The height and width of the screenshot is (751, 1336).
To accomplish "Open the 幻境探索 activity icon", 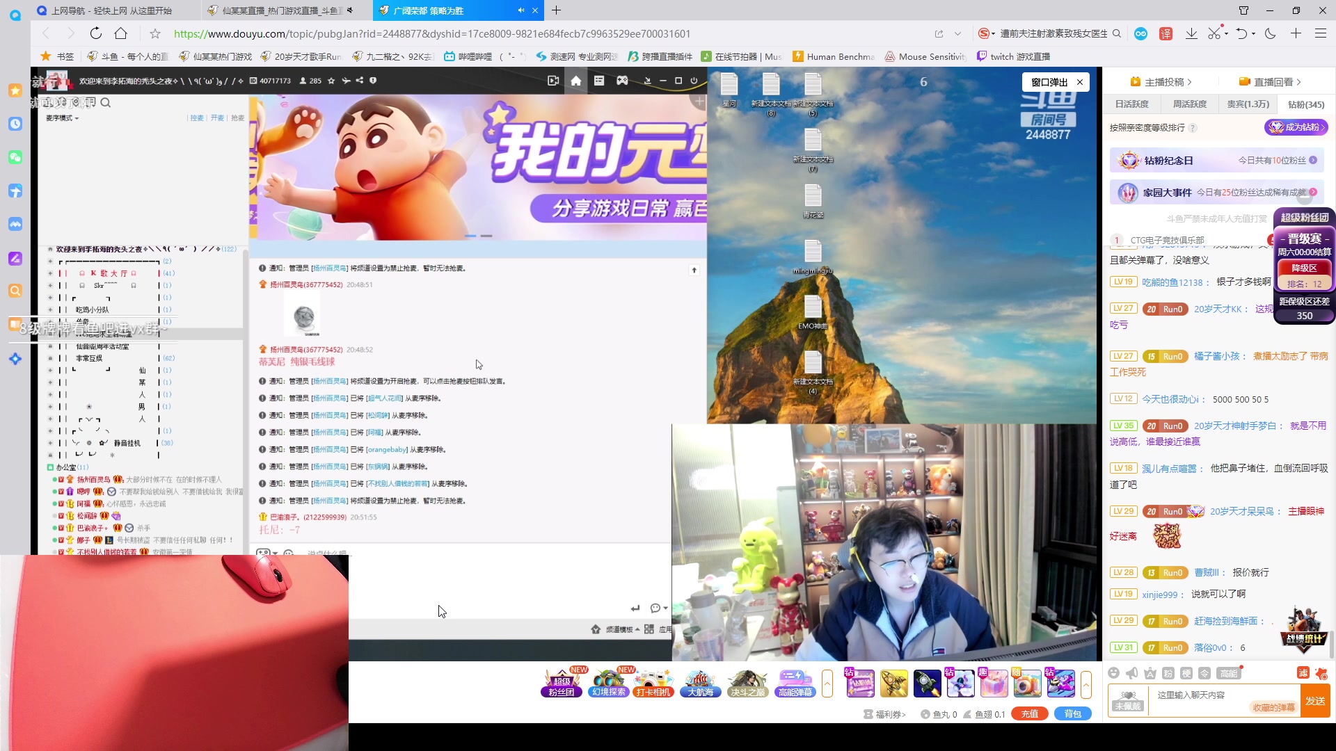I will pyautogui.click(x=607, y=684).
